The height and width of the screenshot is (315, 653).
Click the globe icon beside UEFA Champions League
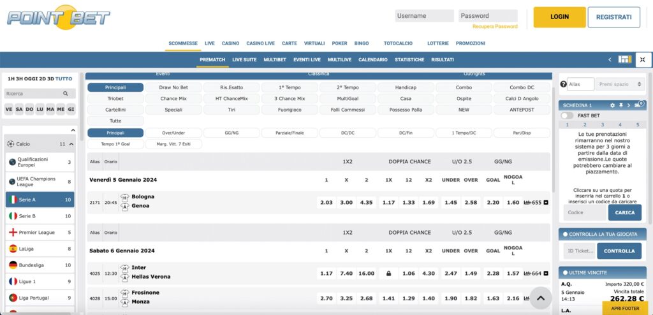13,182
